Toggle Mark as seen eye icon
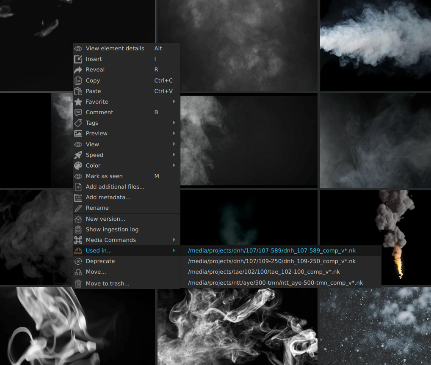This screenshot has width=431, height=365. 78,176
